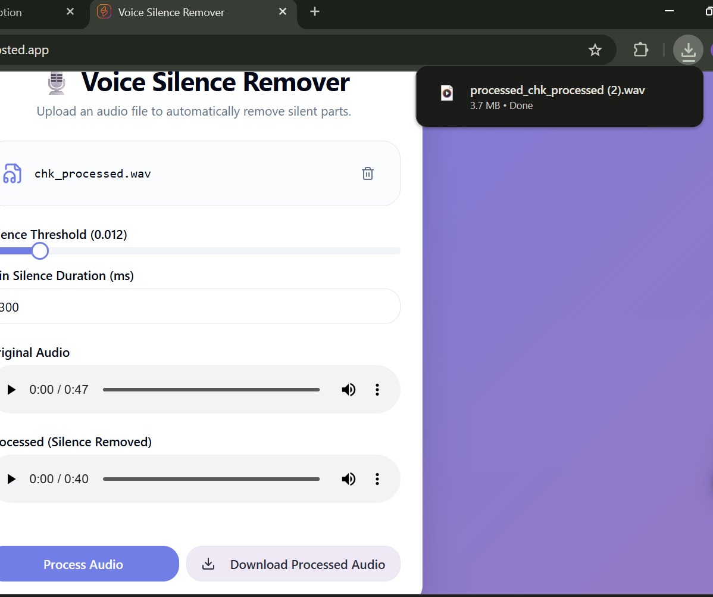Play the Processed silence-removed audio
This screenshot has height=597, width=713.
click(11, 479)
